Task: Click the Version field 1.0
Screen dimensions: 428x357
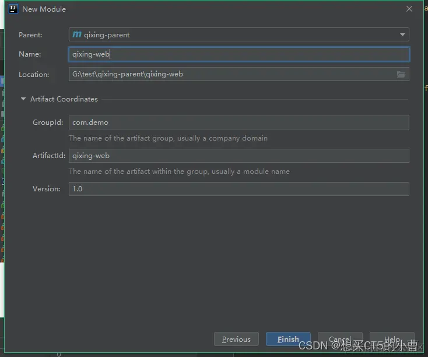Action: [239, 189]
